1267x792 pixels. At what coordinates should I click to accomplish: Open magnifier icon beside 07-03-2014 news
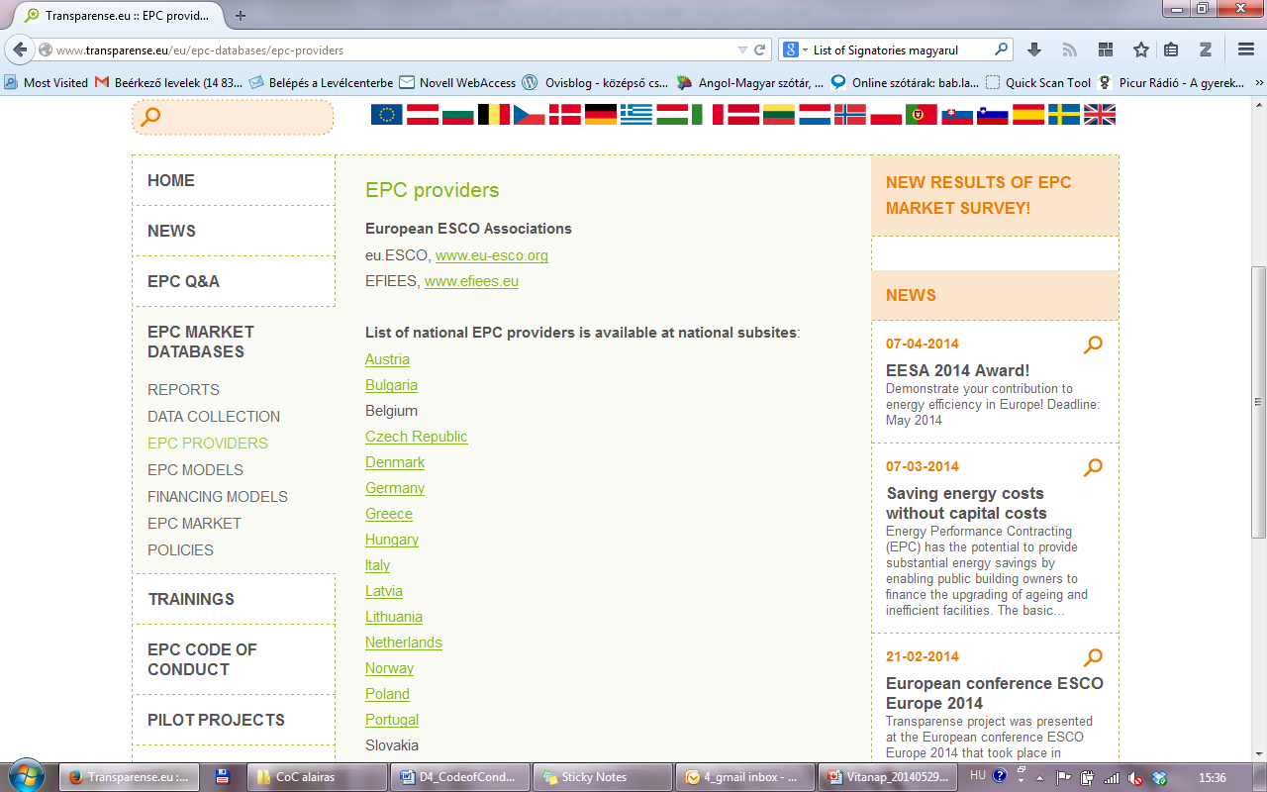point(1093,468)
